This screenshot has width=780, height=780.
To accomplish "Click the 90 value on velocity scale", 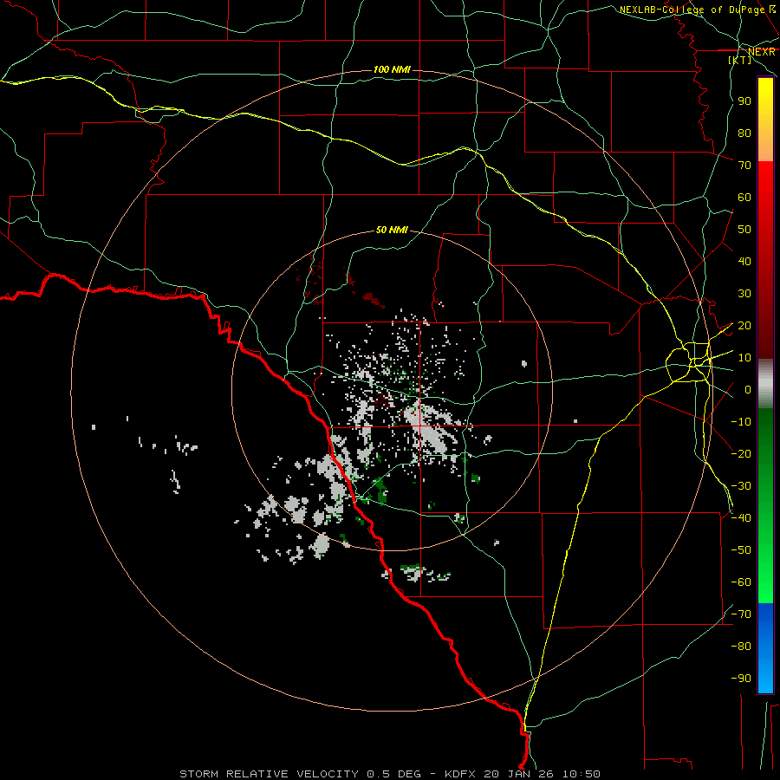I will 744,101.
